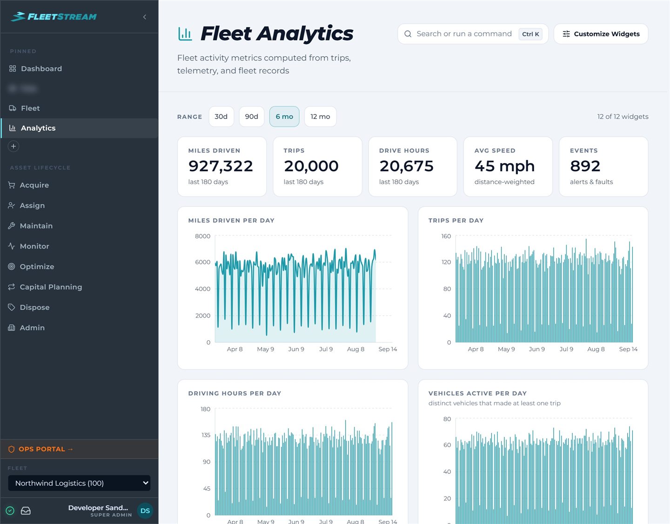Click the Developer Sandbox account name
Screen dimensions: 670x524
pos(98,508)
